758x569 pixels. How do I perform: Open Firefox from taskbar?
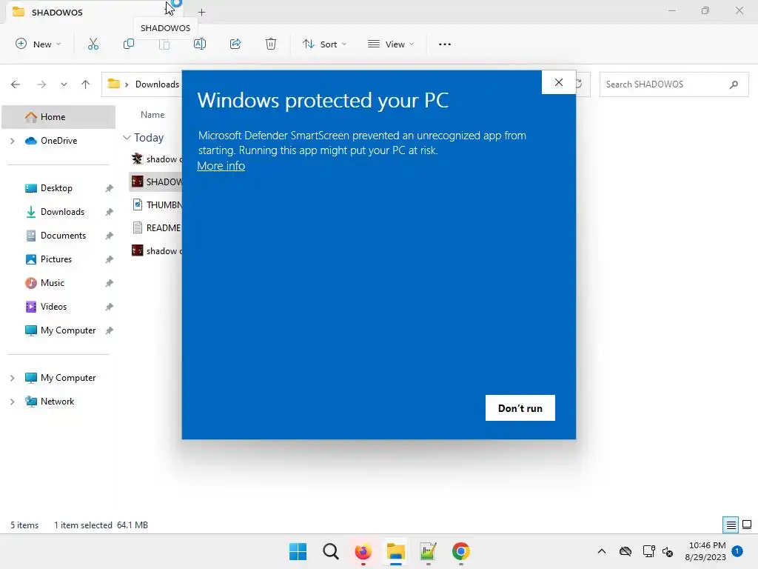pos(363,551)
